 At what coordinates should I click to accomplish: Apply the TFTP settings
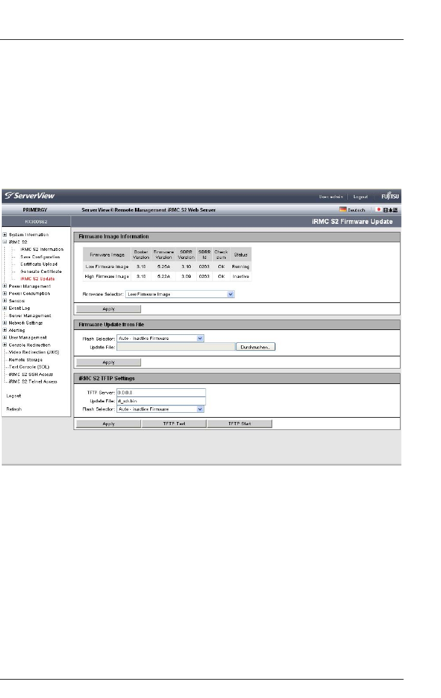tap(109, 424)
